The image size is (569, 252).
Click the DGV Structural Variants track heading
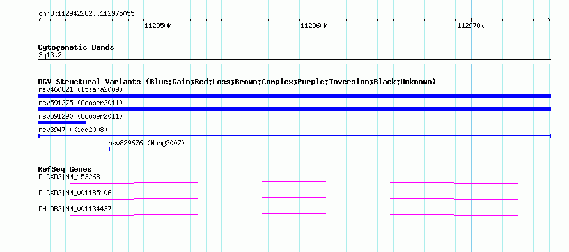tap(237, 82)
